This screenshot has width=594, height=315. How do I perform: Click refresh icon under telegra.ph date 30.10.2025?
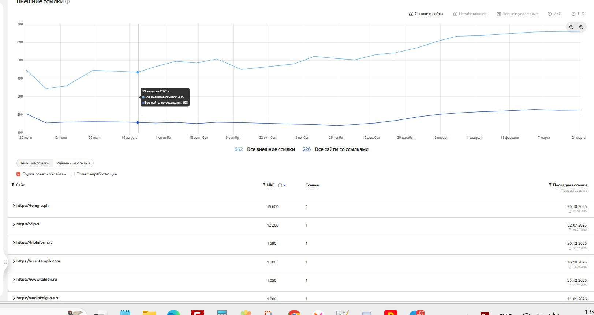(570, 212)
